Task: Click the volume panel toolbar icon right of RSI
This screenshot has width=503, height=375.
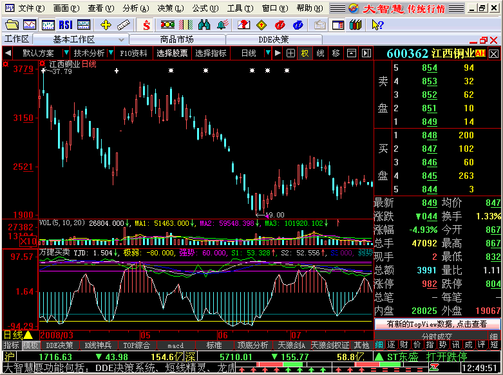Action: tap(84, 24)
